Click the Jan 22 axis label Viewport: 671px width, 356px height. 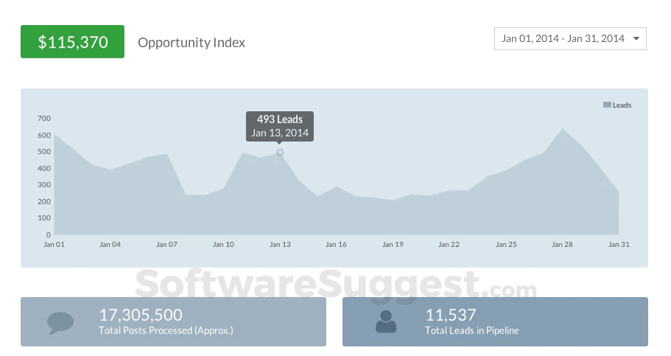click(x=449, y=245)
